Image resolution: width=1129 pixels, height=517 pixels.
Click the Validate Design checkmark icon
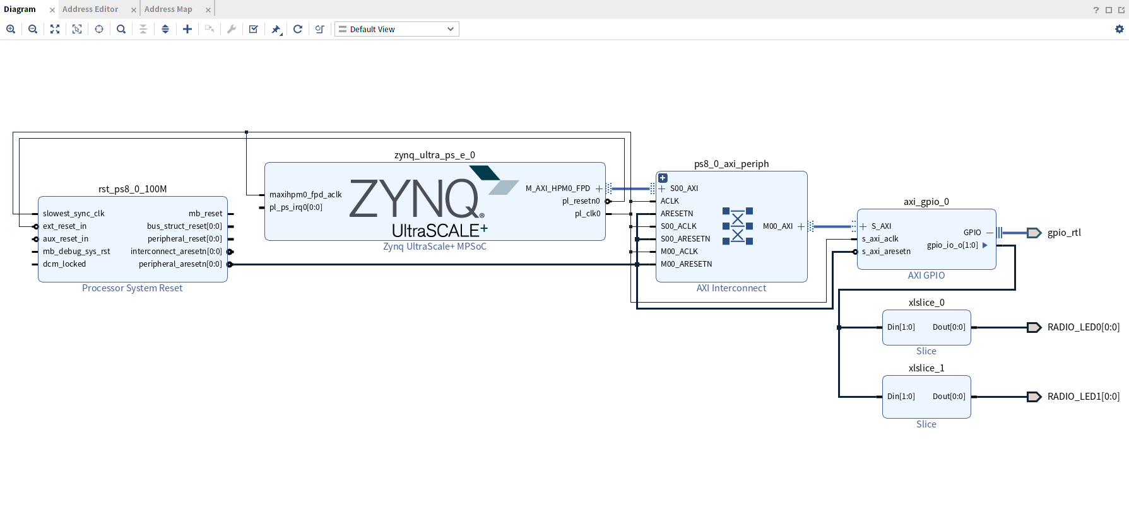pos(254,29)
